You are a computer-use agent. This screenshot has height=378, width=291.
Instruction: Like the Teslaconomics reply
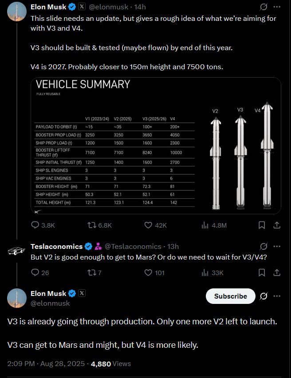(149, 272)
